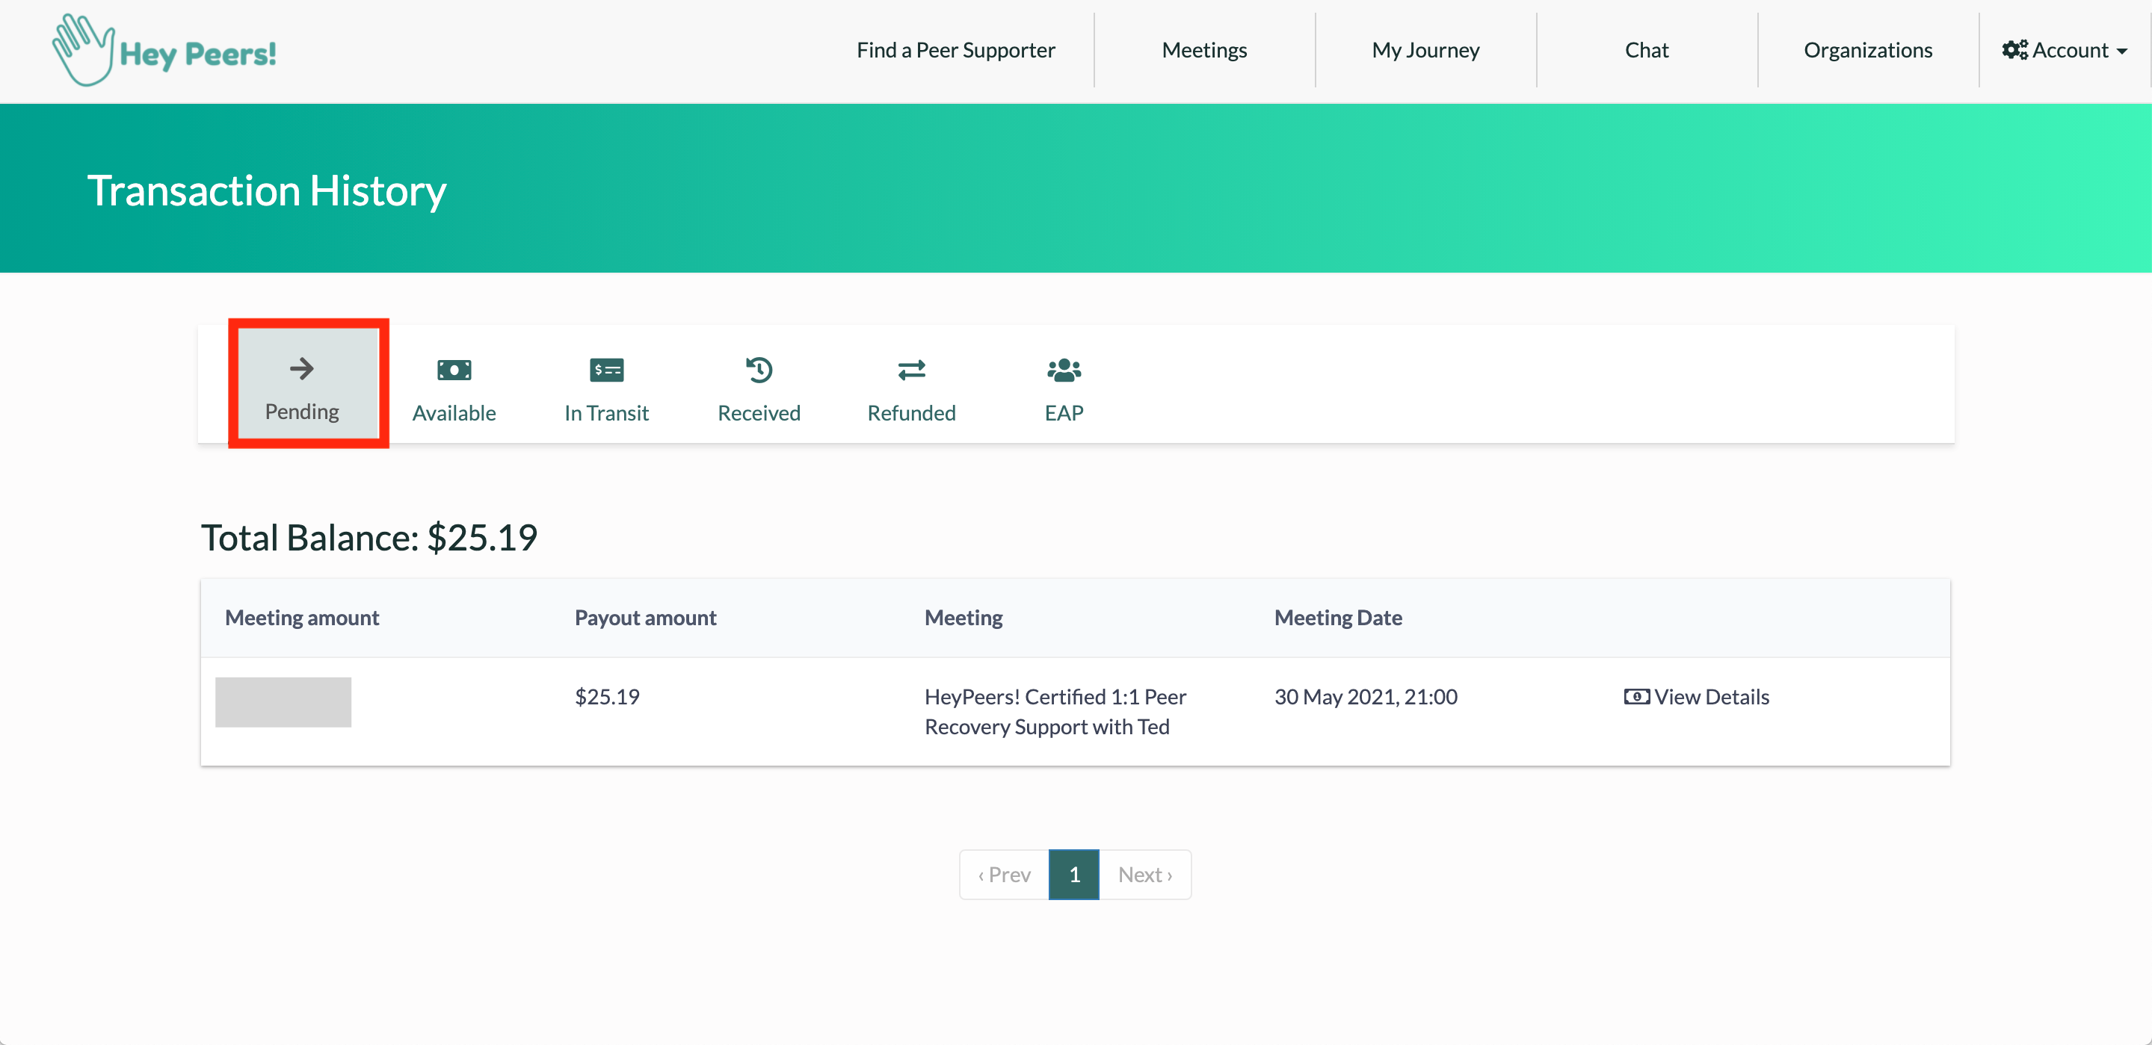This screenshot has height=1045, width=2152.
Task: Switch to the EAP tab label
Action: click(x=1064, y=413)
